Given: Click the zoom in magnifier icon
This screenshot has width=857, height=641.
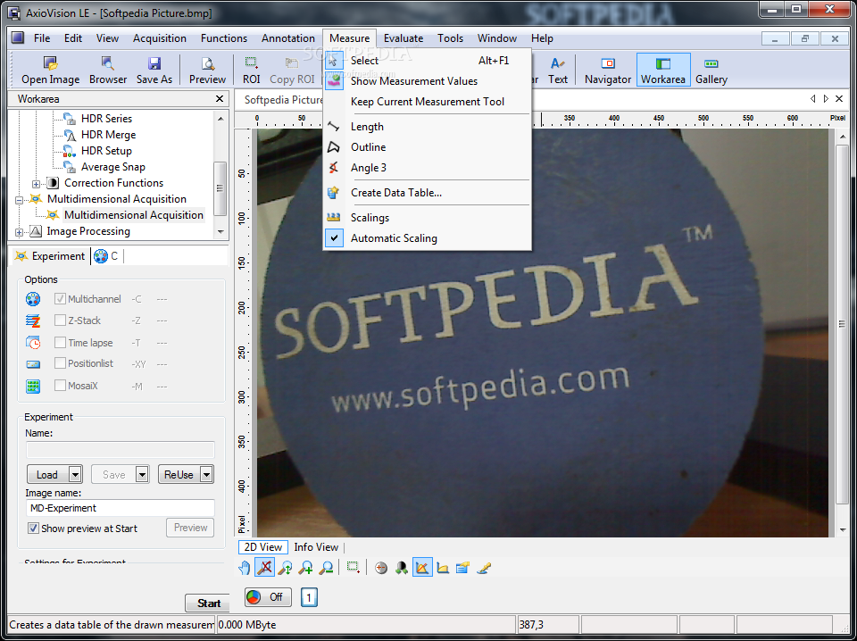Looking at the screenshot, I should 305,568.
